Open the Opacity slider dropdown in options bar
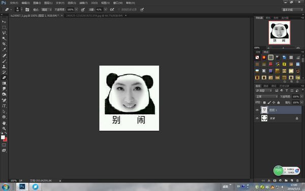305x191 pixels. [x=76, y=10]
